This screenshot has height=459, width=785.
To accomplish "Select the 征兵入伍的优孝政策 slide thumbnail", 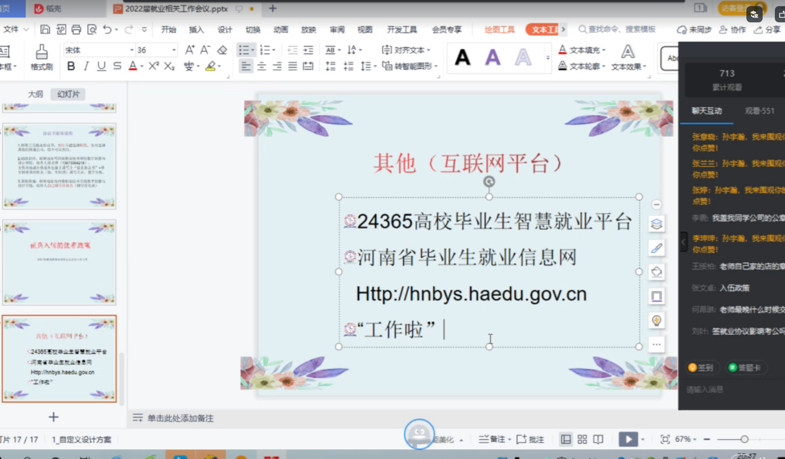I will [59, 262].
